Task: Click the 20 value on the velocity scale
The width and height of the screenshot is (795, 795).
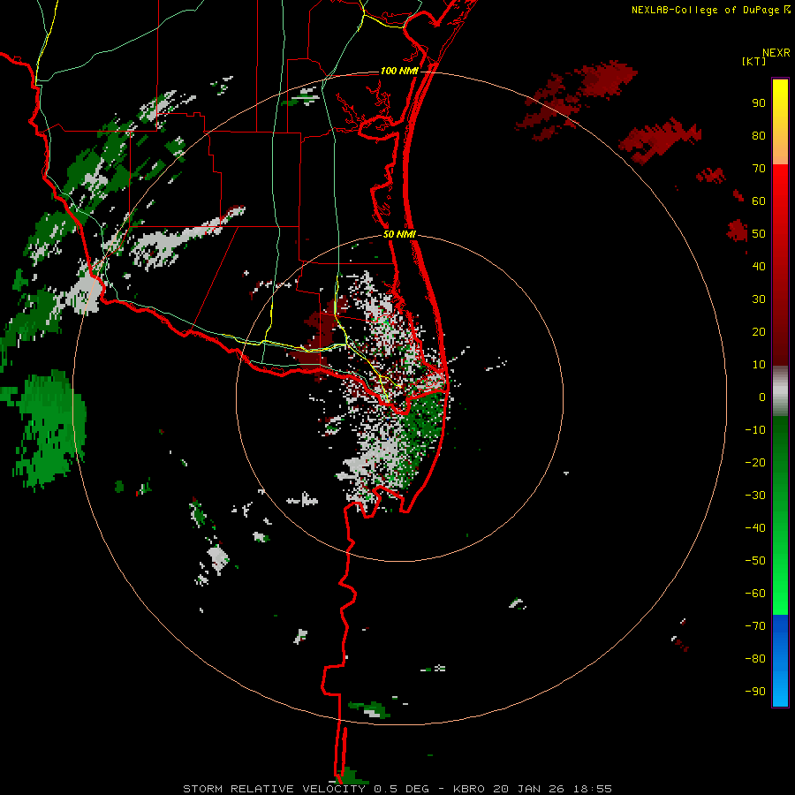Action: (x=759, y=332)
